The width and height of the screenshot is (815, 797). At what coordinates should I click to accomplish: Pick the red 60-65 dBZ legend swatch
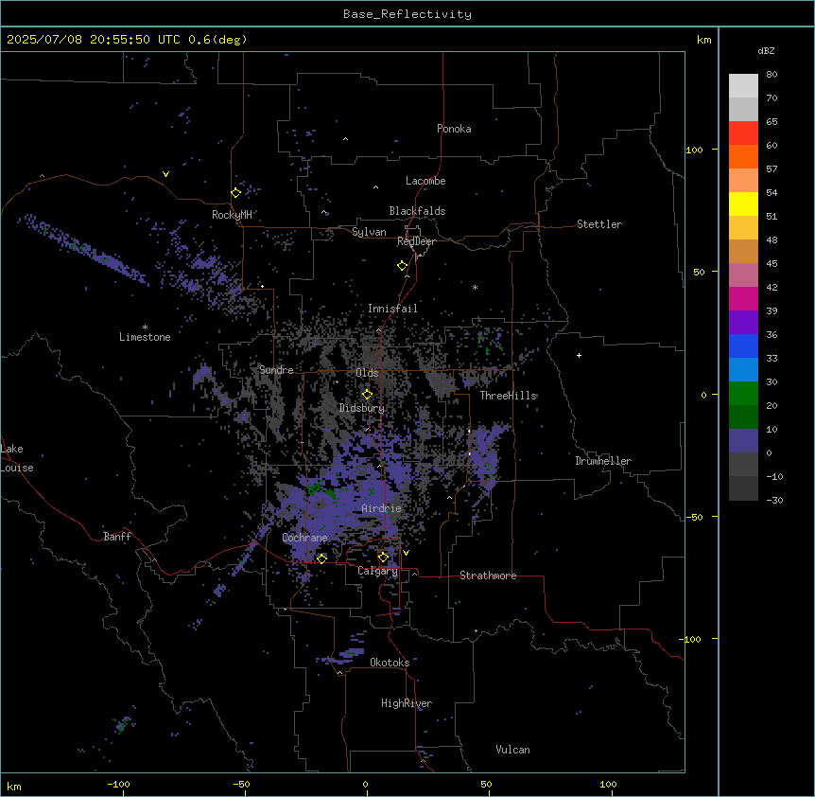tap(743, 133)
